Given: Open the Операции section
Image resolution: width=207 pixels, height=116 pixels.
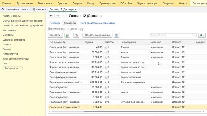Looking at the screenshot, I should [168, 3].
